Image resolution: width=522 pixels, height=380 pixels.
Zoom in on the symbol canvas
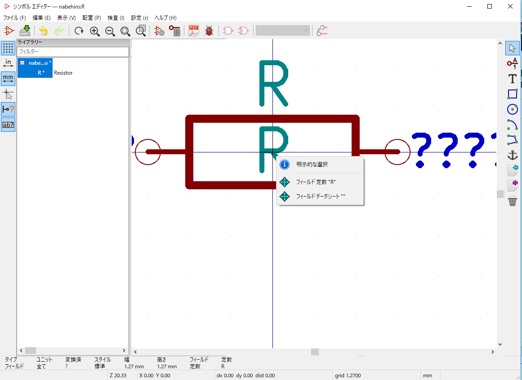coord(95,31)
